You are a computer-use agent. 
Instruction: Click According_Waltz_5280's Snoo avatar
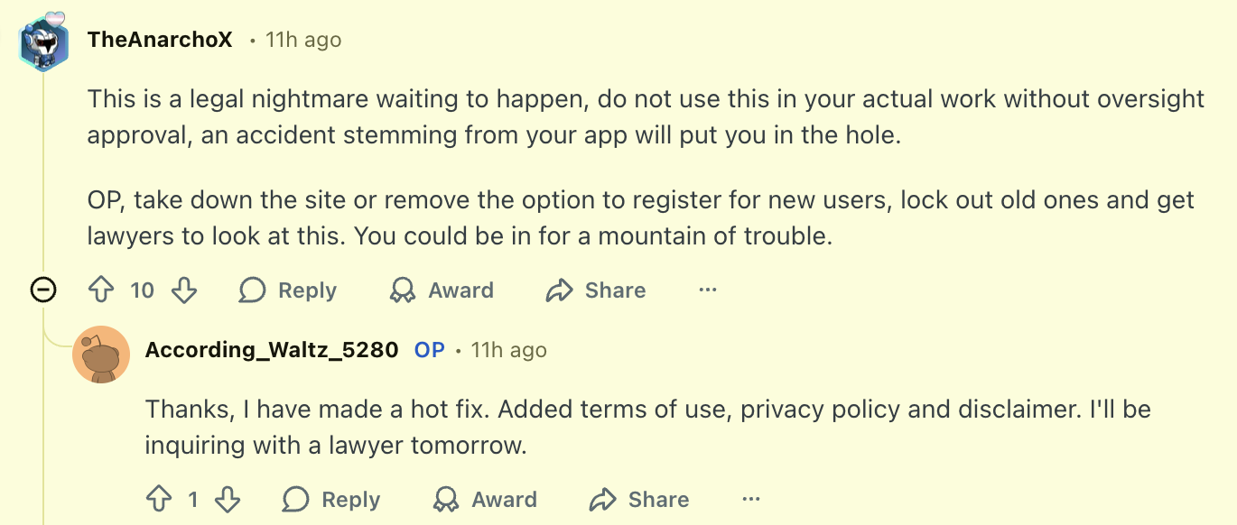[101, 355]
